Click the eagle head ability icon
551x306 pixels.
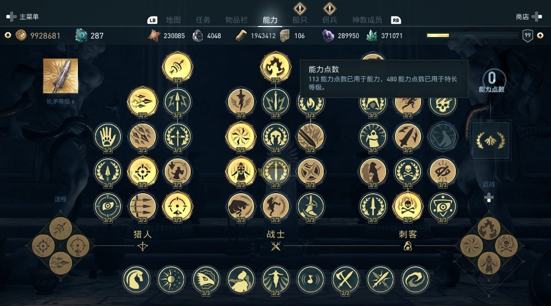[x=206, y=279]
